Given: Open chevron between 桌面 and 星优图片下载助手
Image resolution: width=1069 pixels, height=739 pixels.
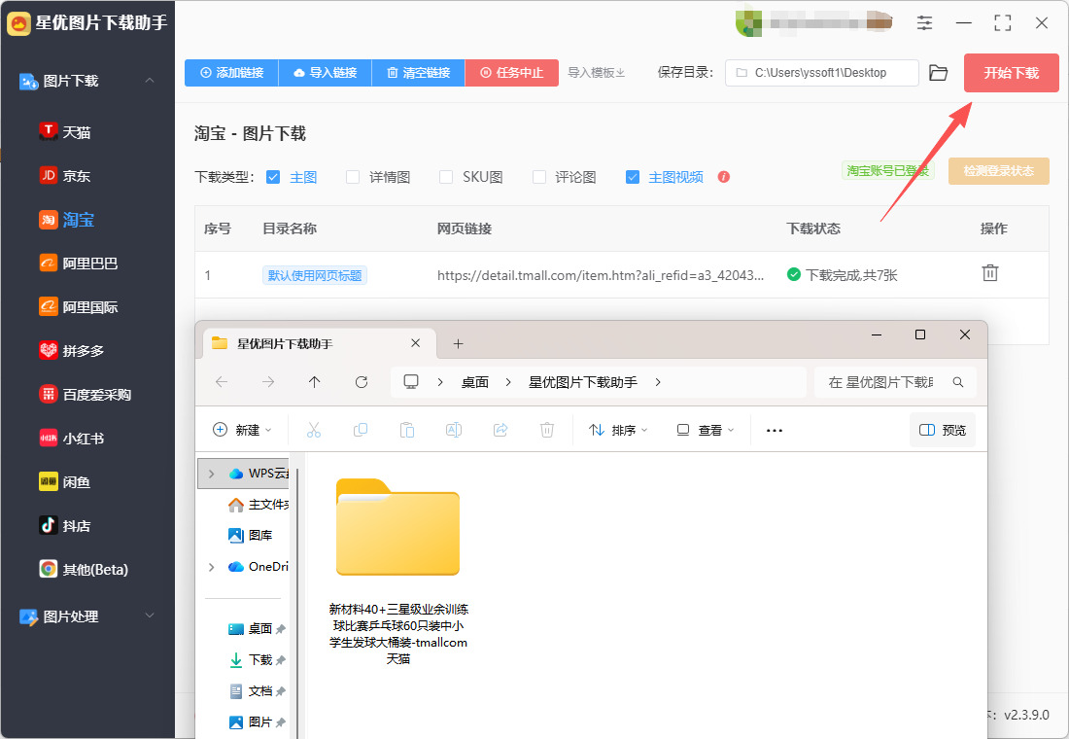Looking at the screenshot, I should (x=508, y=382).
